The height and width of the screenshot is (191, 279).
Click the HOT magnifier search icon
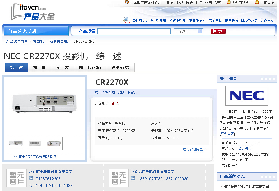point(126,20)
